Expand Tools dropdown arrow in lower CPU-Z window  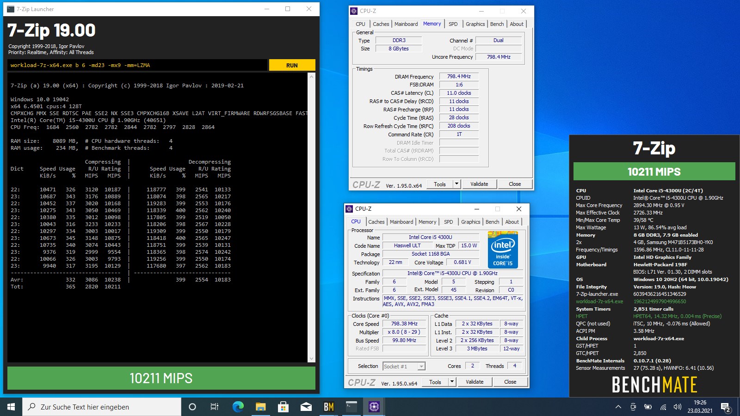point(452,382)
